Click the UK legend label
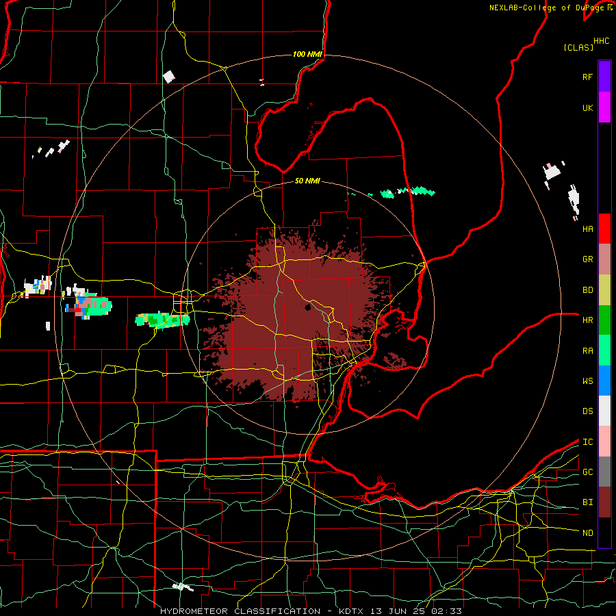616x616 pixels. [x=587, y=107]
